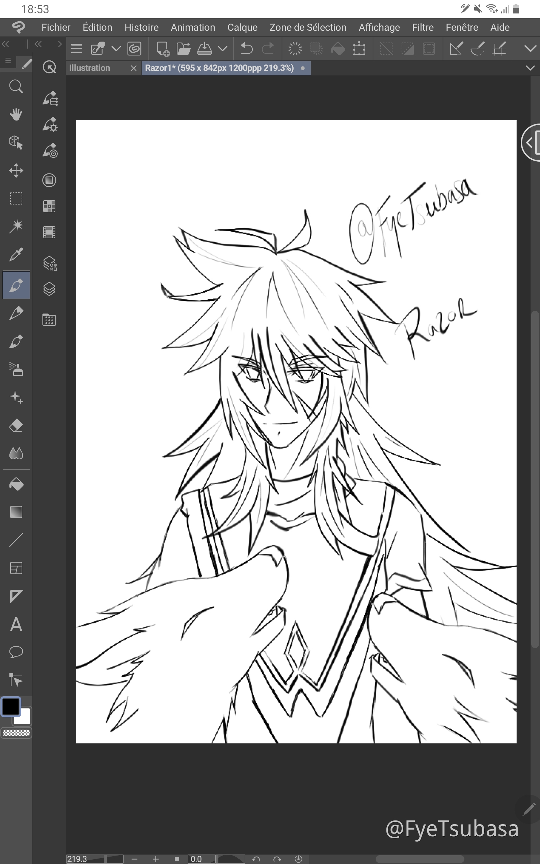
Task: Open the Layer panel icon
Action: [49, 289]
